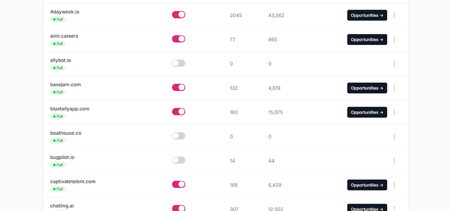
Task: Open kebab menu for allybot.io row
Action: tap(394, 64)
